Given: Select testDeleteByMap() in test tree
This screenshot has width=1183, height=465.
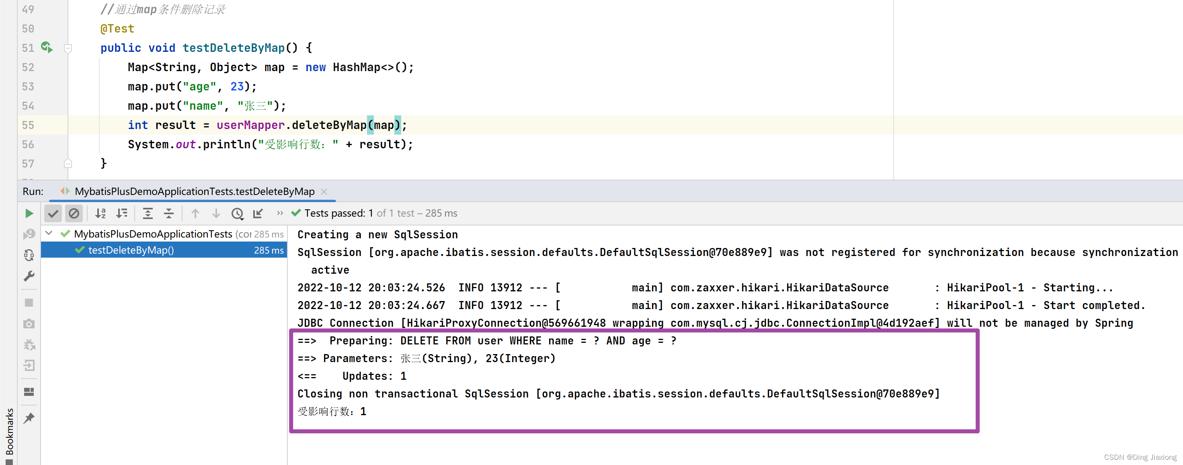Looking at the screenshot, I should [x=131, y=250].
